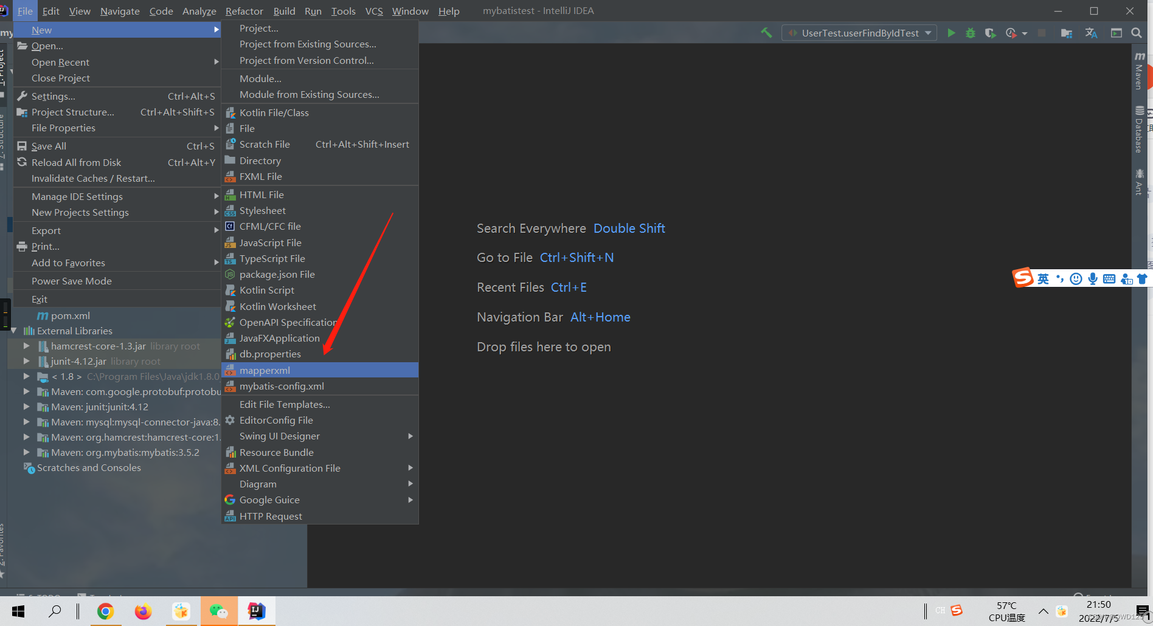Open Chrome from the taskbar
Viewport: 1153px width, 626px height.
click(x=105, y=611)
